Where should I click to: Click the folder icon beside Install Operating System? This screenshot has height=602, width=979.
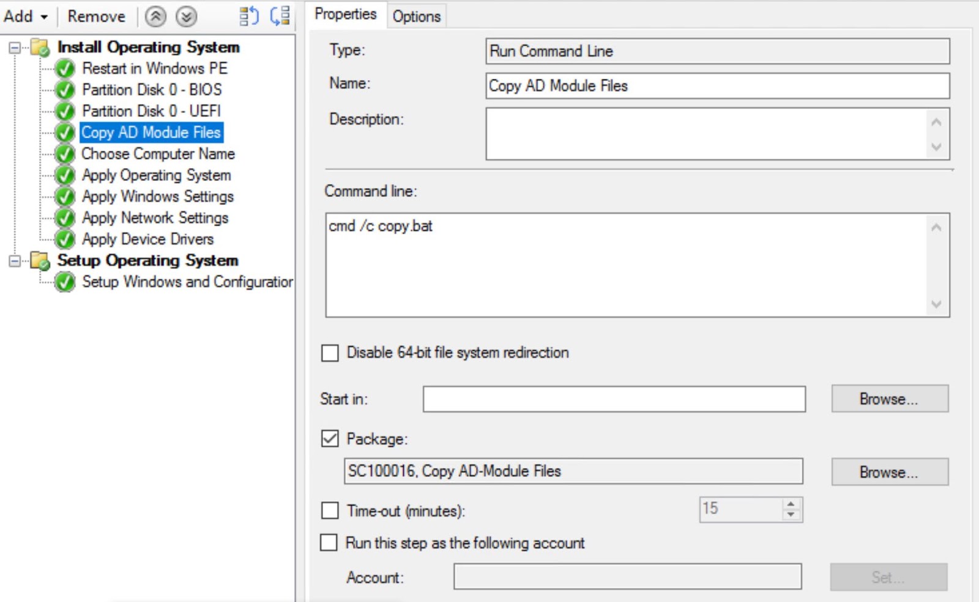[39, 47]
